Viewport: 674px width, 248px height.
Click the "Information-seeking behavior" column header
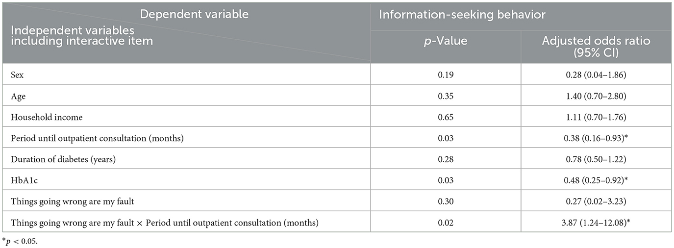click(x=462, y=14)
